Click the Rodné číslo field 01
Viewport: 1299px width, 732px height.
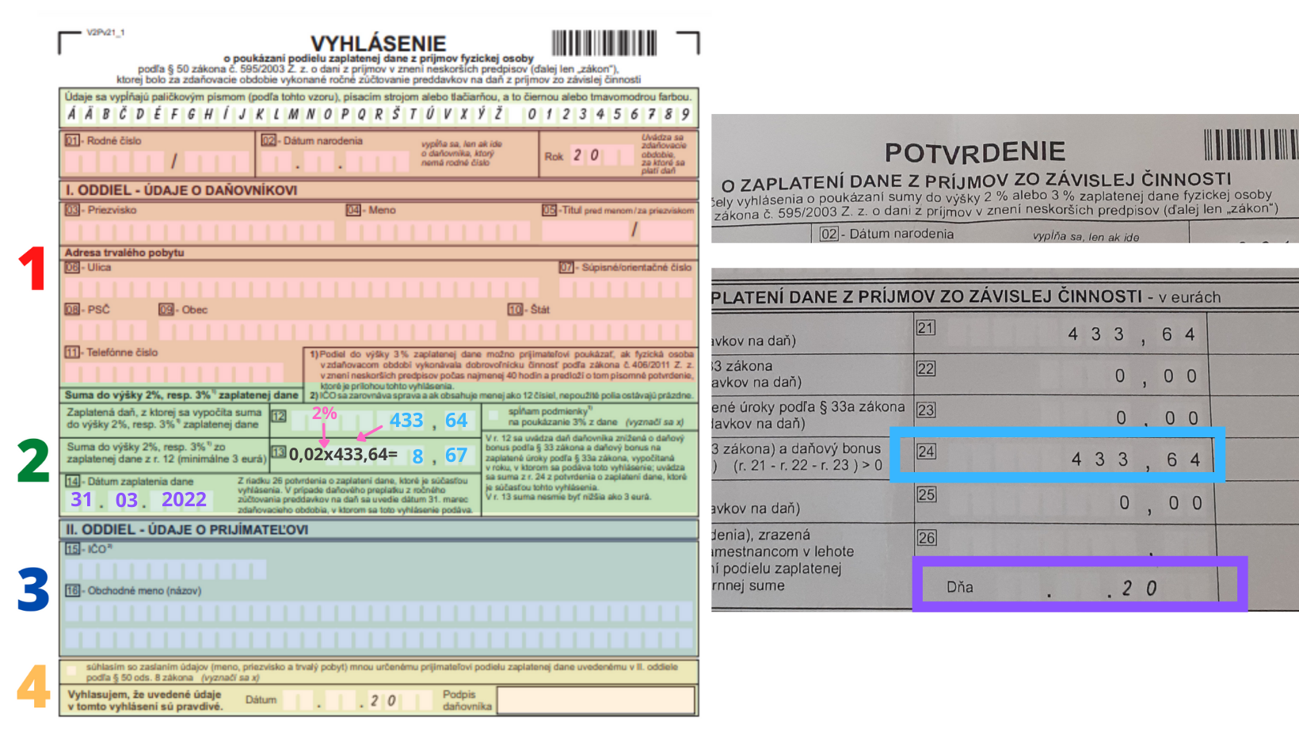(x=157, y=162)
